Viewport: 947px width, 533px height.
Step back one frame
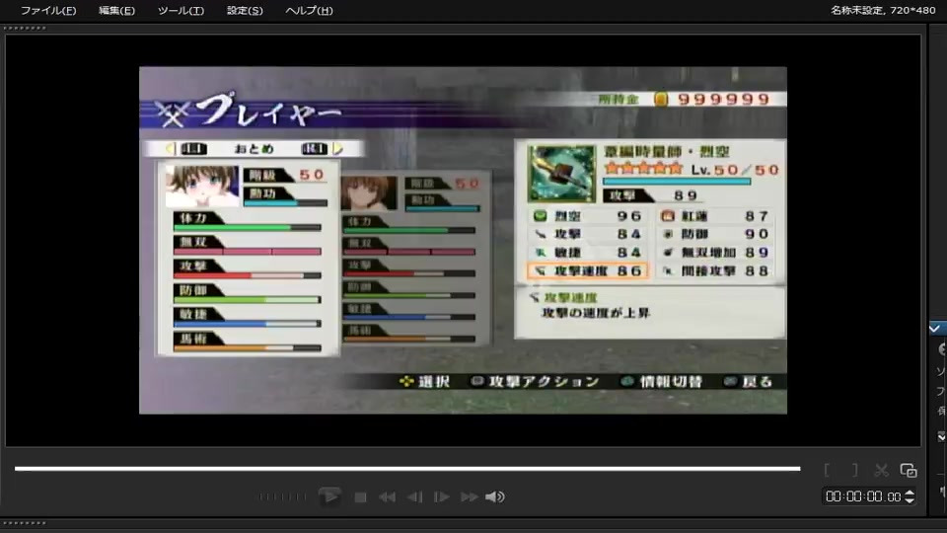[x=414, y=497]
